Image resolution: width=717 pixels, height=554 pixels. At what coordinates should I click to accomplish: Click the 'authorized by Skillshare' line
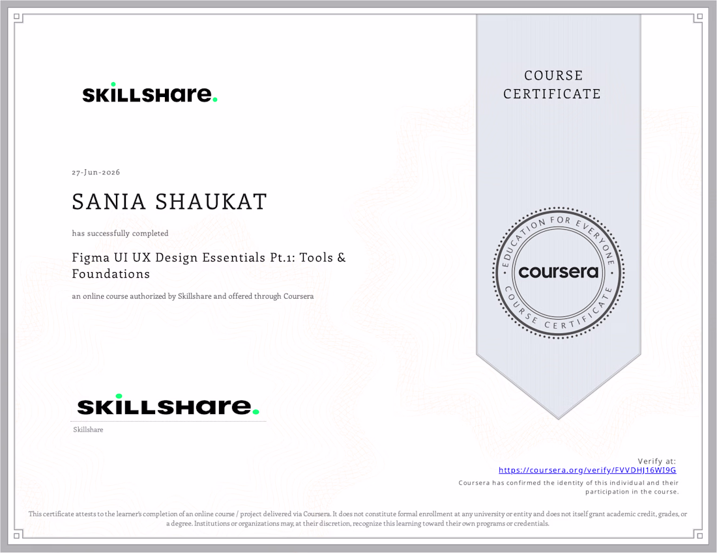[x=192, y=296]
